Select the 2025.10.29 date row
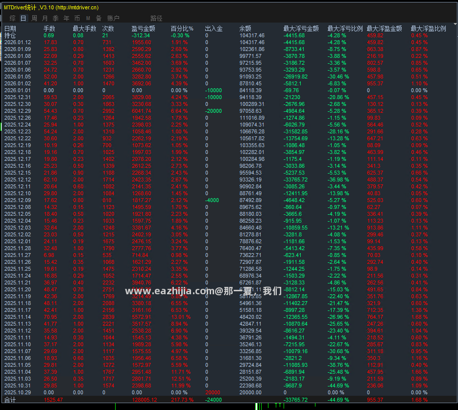The image size is (458, 410). pyautogui.click(x=18, y=392)
